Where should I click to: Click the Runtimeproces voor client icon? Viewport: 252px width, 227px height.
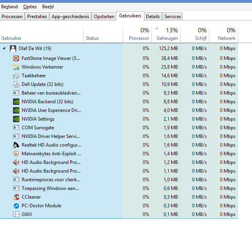point(16,180)
